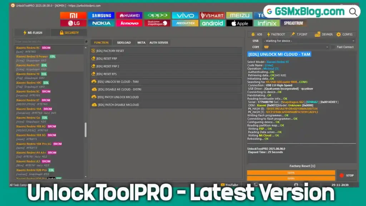Open the T.POINT tool
This screenshot has width=366, height=206.
pyautogui.click(x=302, y=34)
